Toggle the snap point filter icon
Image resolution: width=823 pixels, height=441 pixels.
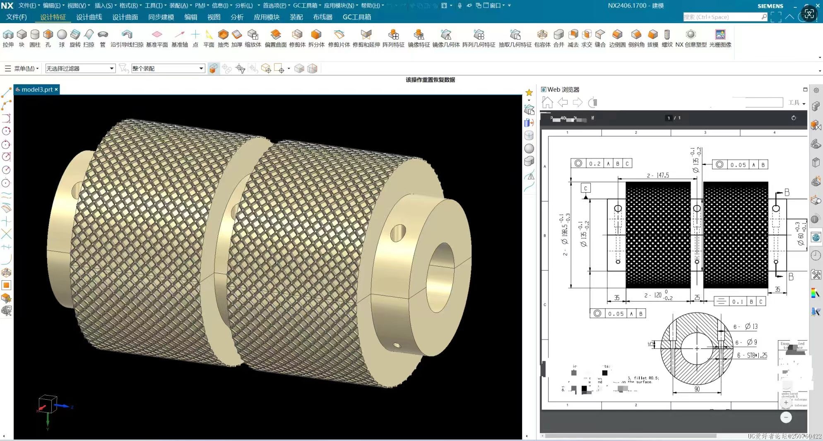(240, 69)
